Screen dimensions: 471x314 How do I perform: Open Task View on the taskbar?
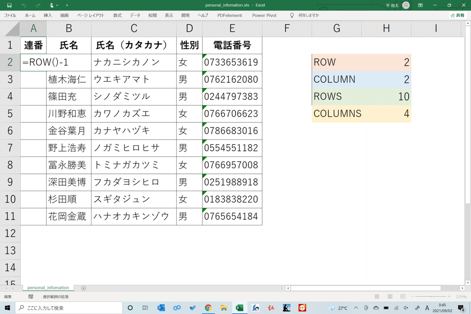tap(145, 308)
